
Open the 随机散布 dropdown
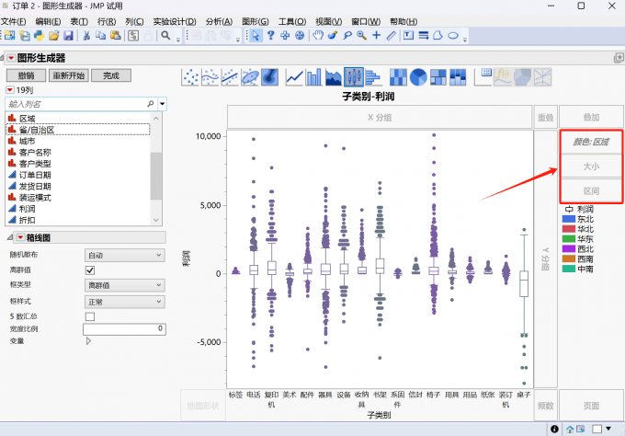125,256
